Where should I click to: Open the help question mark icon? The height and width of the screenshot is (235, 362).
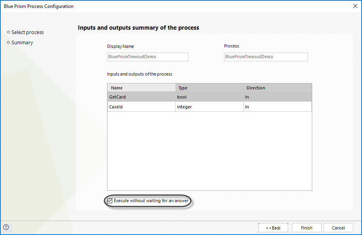(6, 227)
